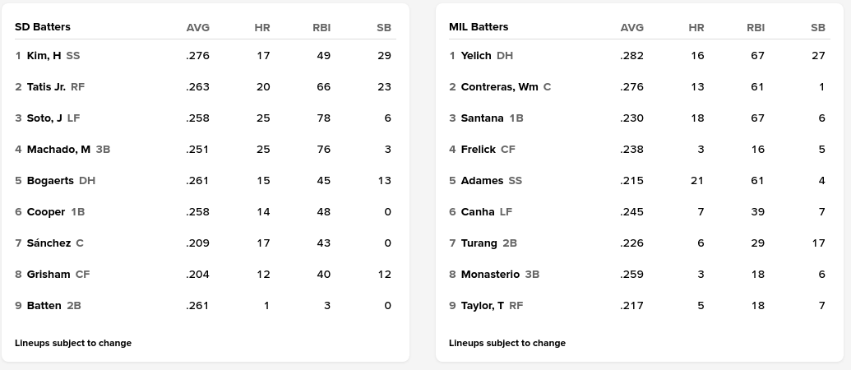Open Kim, H player link
The width and height of the screenshot is (851, 370).
pyautogui.click(x=44, y=56)
